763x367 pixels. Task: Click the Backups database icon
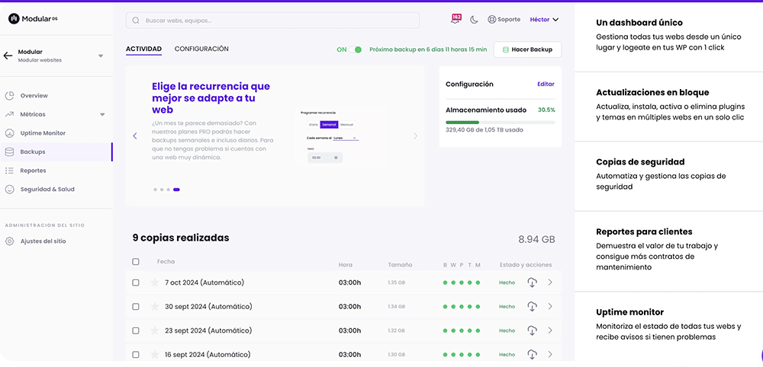click(x=9, y=152)
